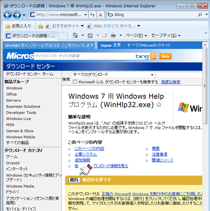Open the Windows Media download category
This screenshot has height=211, width=210.
pos(20,186)
